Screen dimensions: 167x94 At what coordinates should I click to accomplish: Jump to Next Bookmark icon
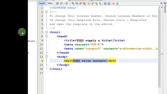pyautogui.click(x=96, y=3)
